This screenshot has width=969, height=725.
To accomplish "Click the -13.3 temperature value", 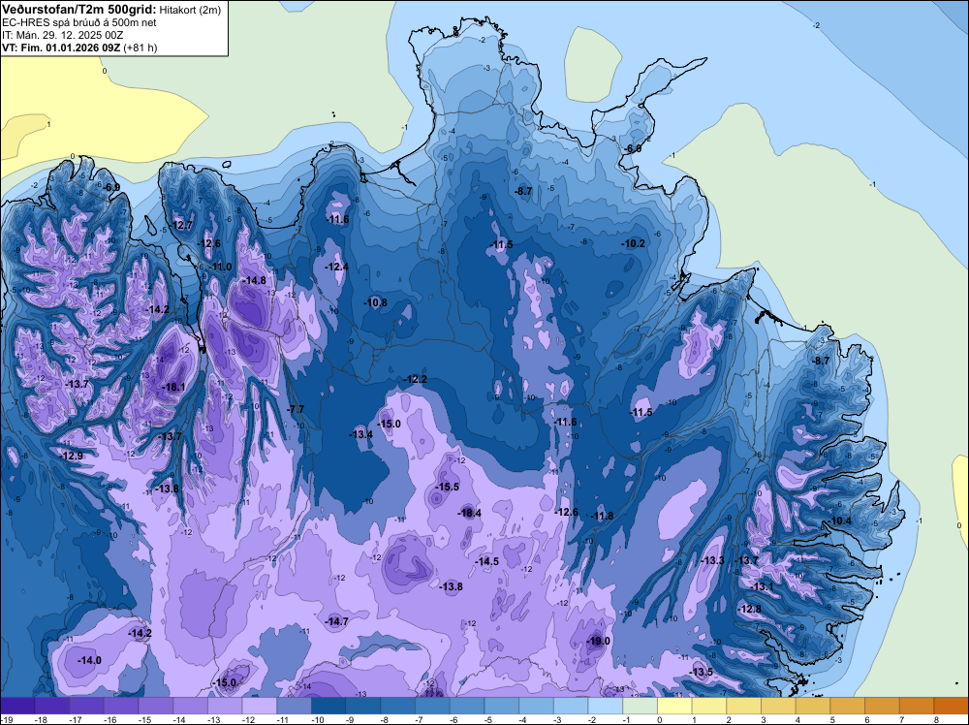I will click(712, 560).
